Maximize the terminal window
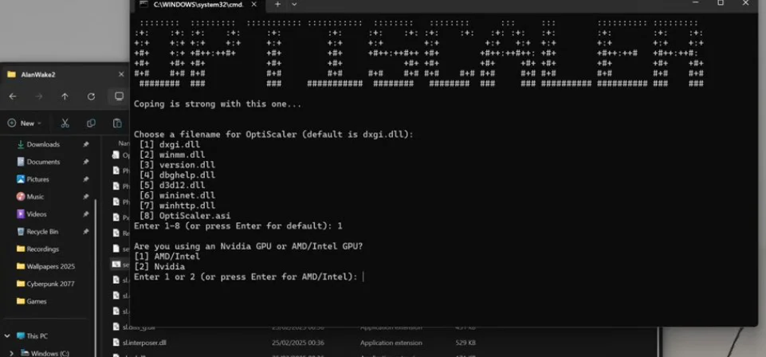This screenshot has height=357, width=766. point(721,3)
